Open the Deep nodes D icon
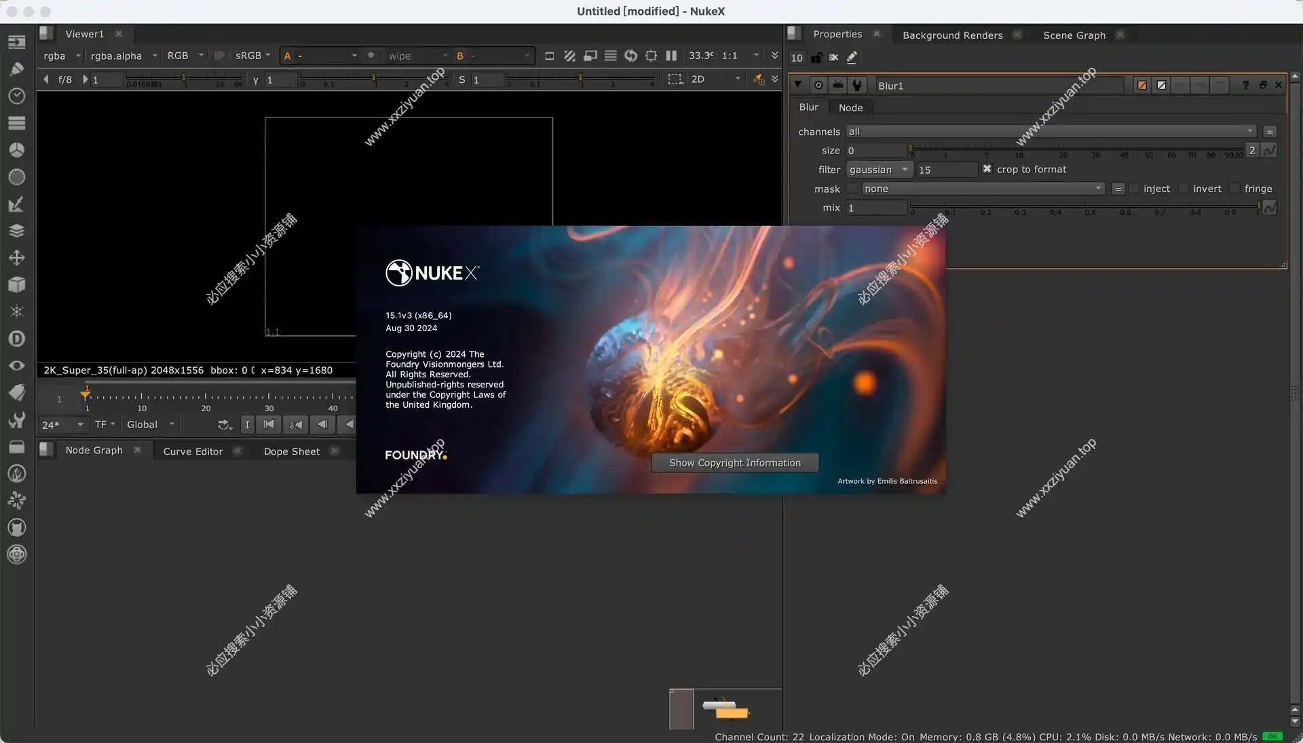The width and height of the screenshot is (1303, 743). click(17, 339)
